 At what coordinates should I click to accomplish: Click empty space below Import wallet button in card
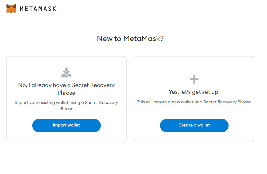tap(66, 137)
